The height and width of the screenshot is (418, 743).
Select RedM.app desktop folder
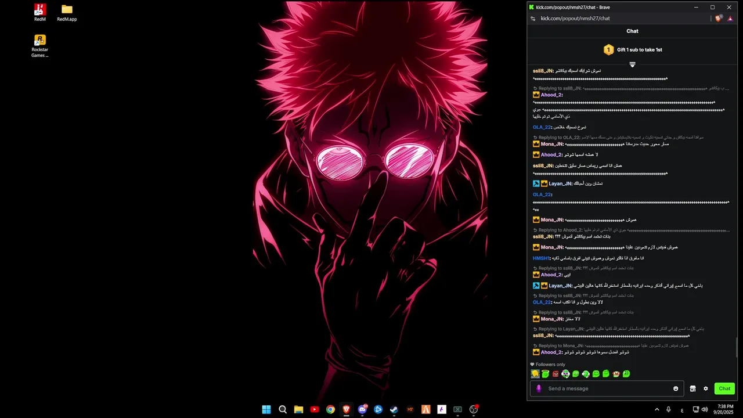click(x=67, y=12)
